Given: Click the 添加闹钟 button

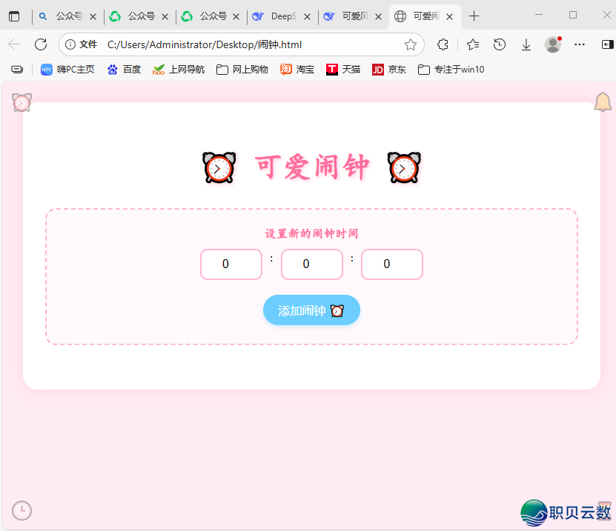Looking at the screenshot, I should (311, 310).
